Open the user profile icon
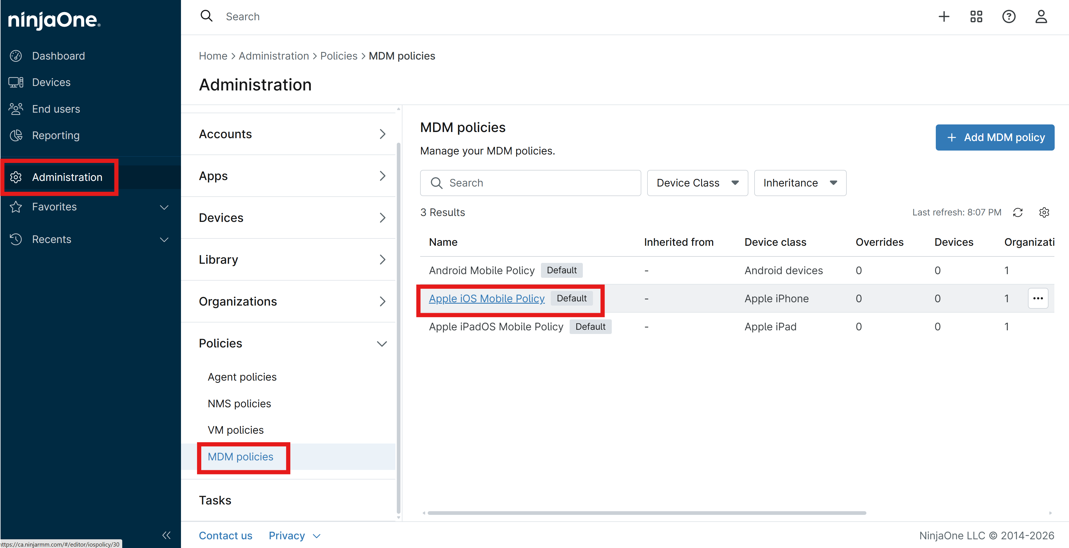This screenshot has width=1069, height=548. [1041, 17]
